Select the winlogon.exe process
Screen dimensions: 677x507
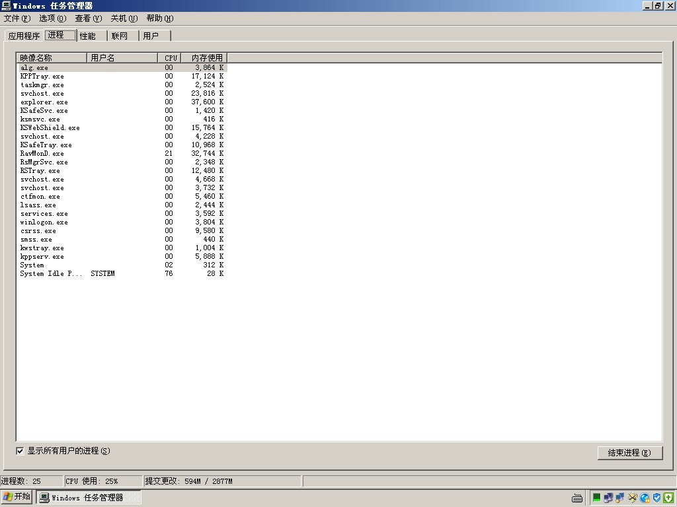coord(122,222)
